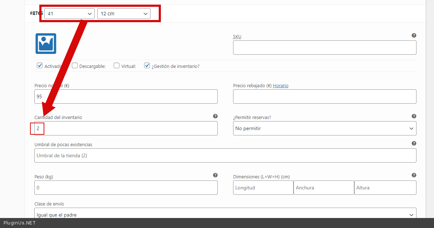Screen dimensions: 434x228
Task: Click the help icon next to SKU
Action: (x=414, y=35)
